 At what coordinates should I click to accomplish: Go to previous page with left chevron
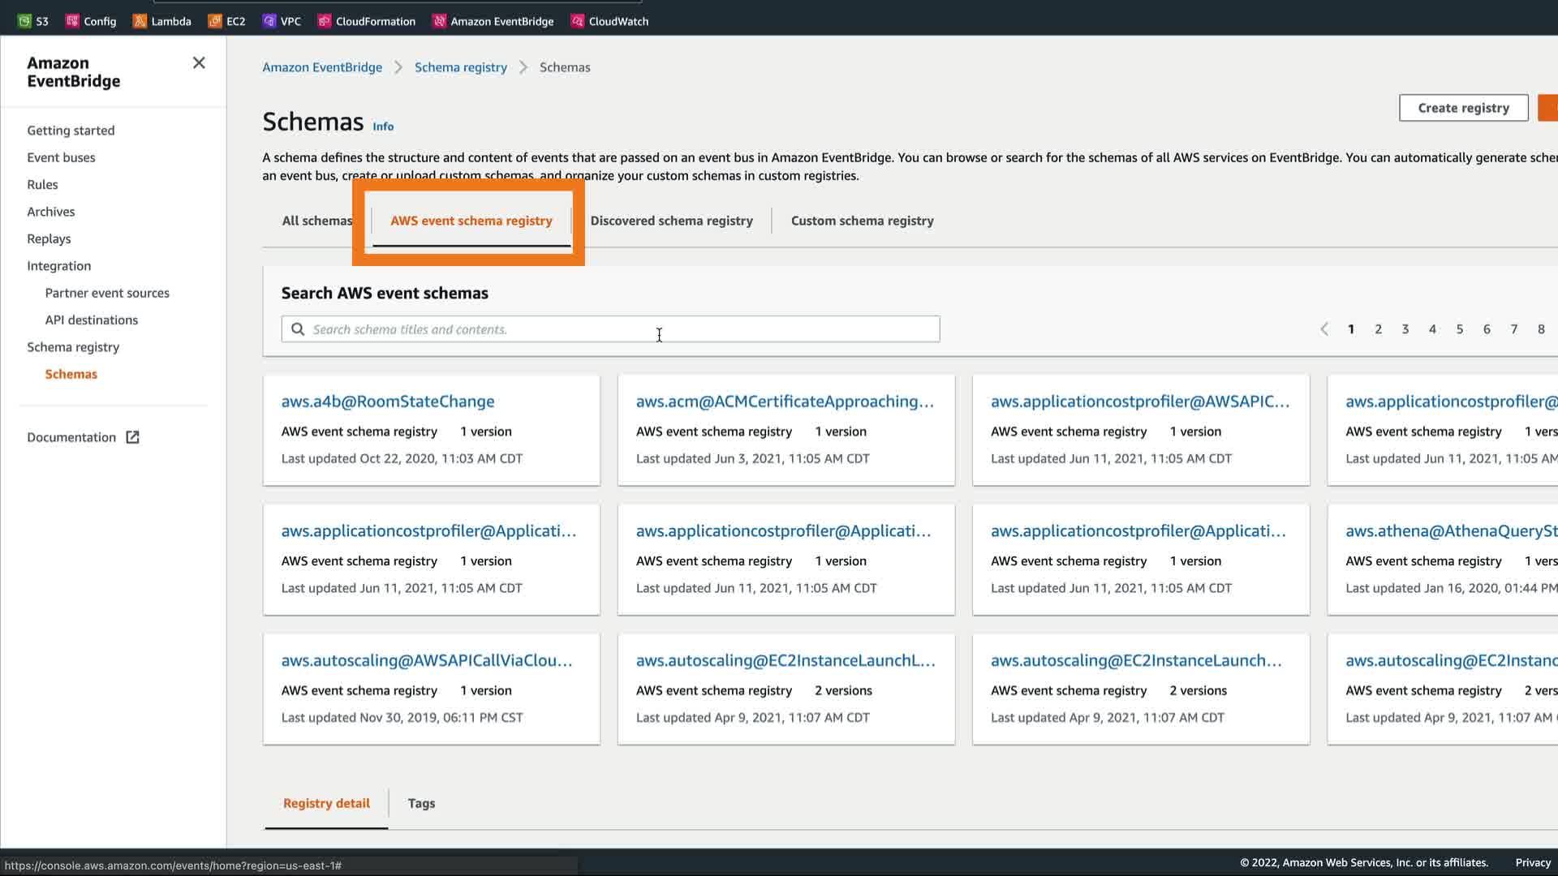1324,329
